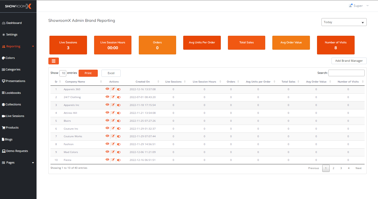Click the view eye icon for Apparels 360
Viewport: 378px width, 199px height.
[107, 89]
